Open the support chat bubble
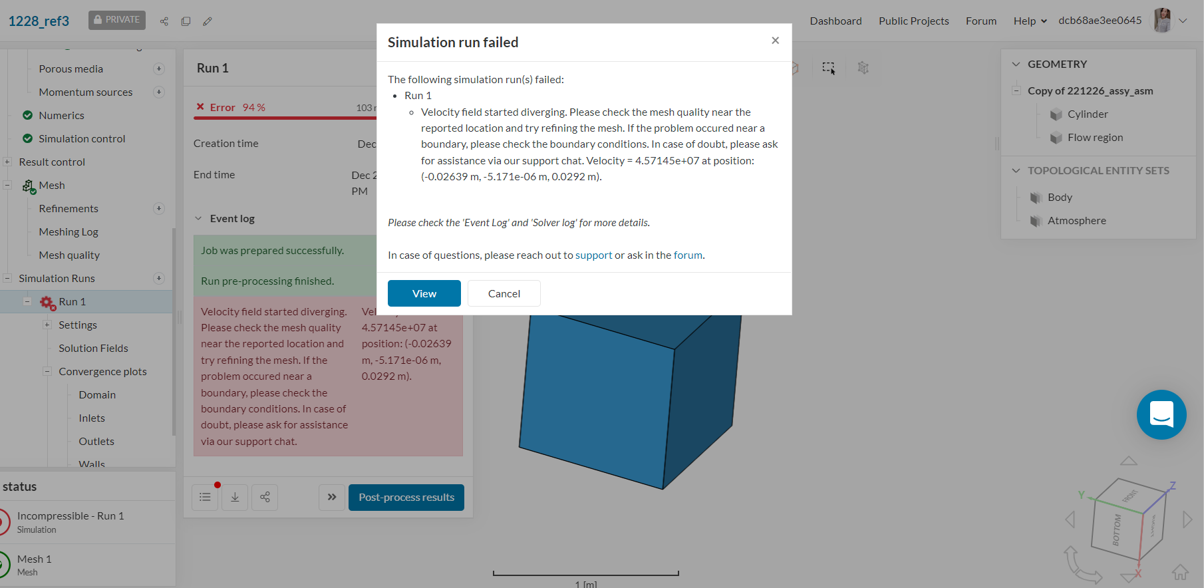The image size is (1204, 588). pos(1161,414)
